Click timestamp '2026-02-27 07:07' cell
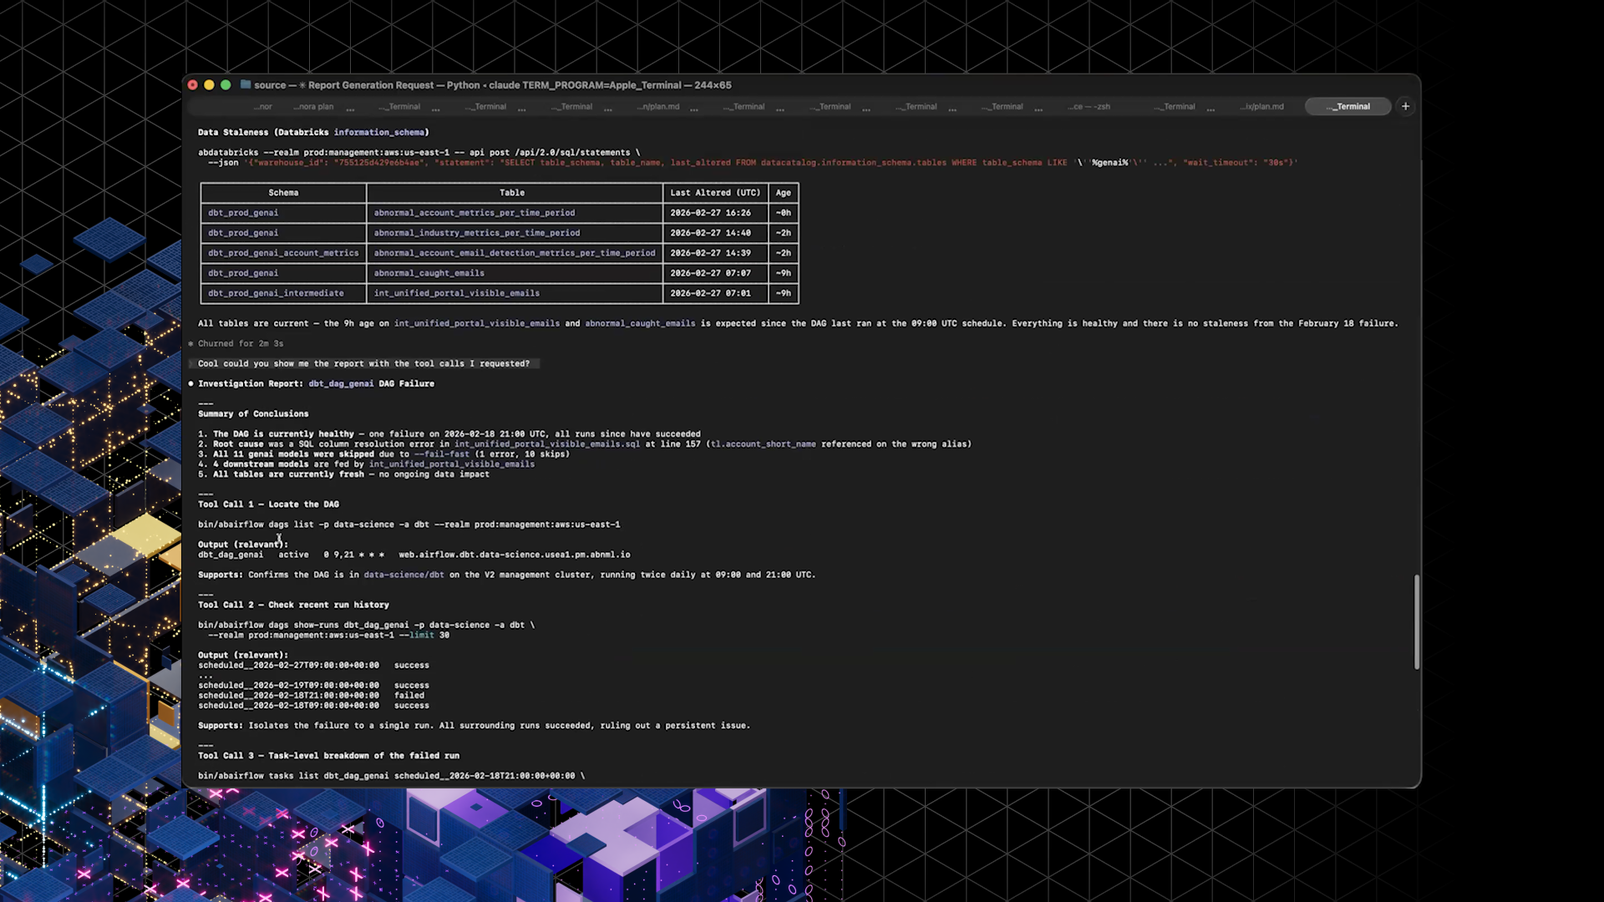This screenshot has width=1604, height=902. click(x=710, y=273)
